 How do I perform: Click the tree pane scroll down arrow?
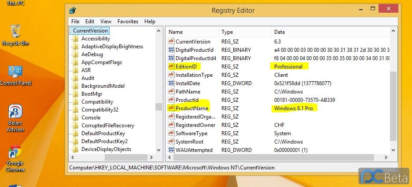click(x=158, y=150)
